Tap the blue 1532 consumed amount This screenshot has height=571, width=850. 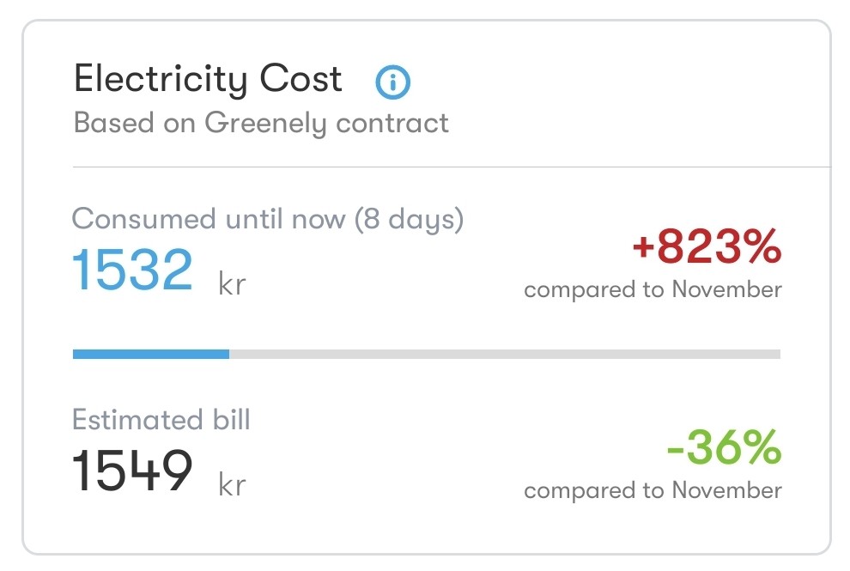pyautogui.click(x=132, y=270)
